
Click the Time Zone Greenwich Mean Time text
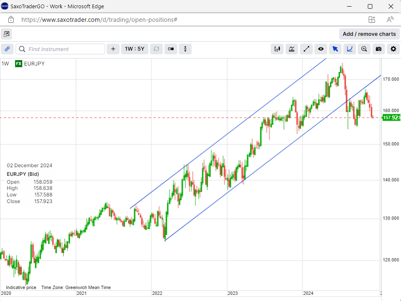(76, 287)
